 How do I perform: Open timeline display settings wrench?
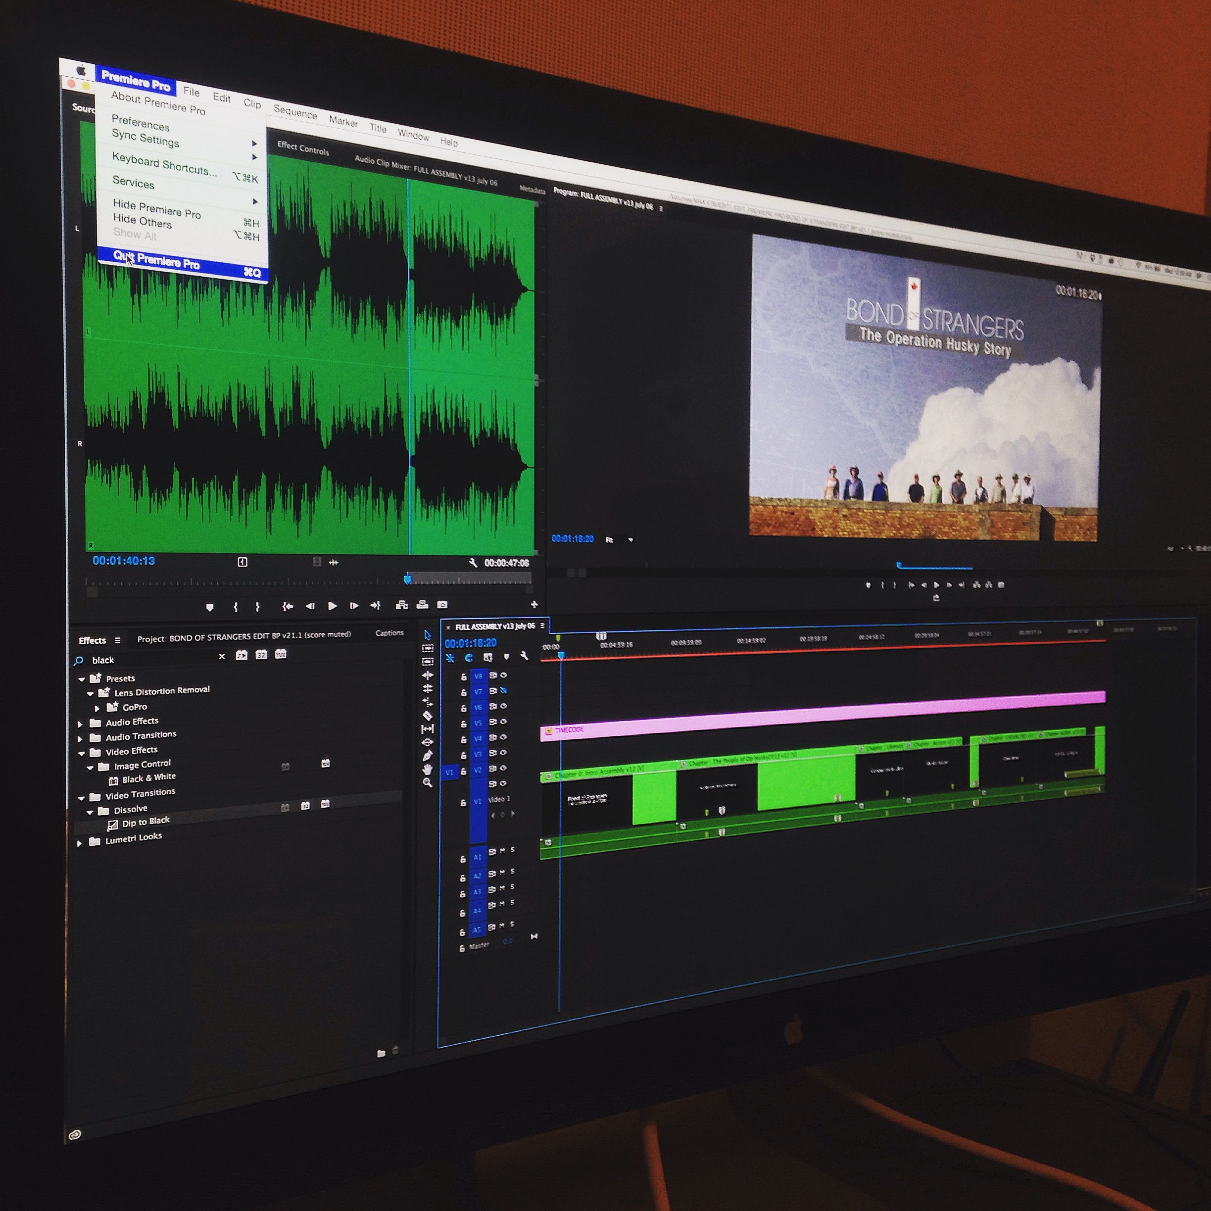coord(525,656)
